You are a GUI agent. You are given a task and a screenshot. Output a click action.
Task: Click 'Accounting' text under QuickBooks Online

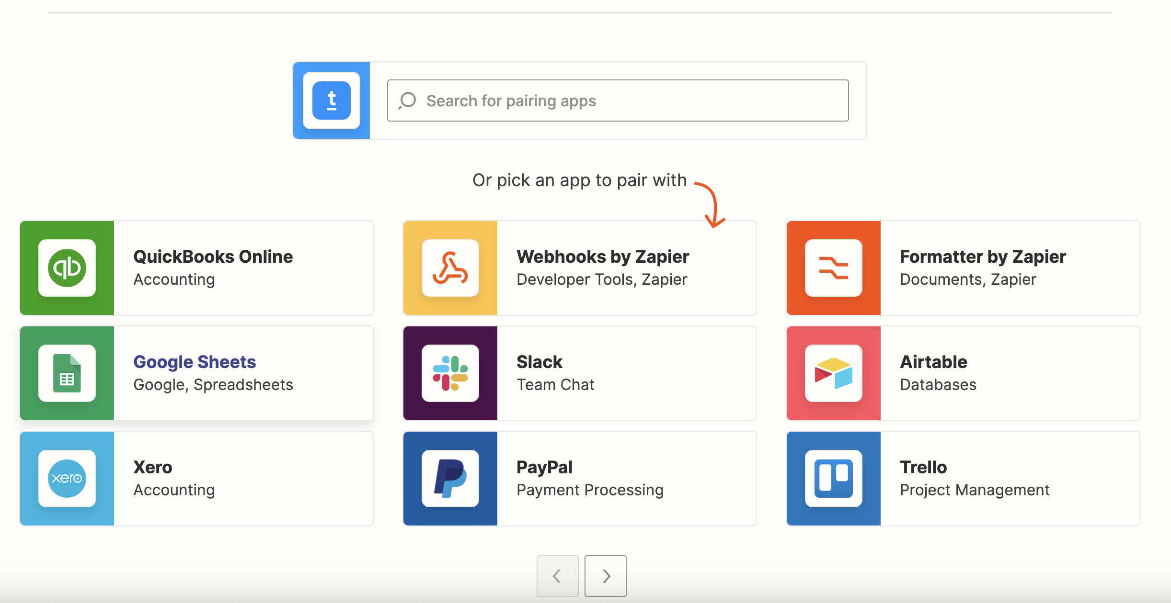[x=174, y=279]
